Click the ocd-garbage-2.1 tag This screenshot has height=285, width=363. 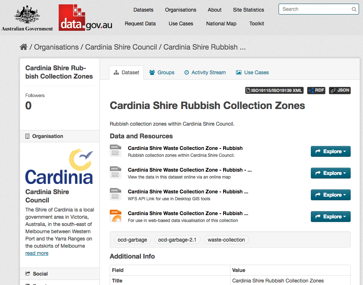177,240
